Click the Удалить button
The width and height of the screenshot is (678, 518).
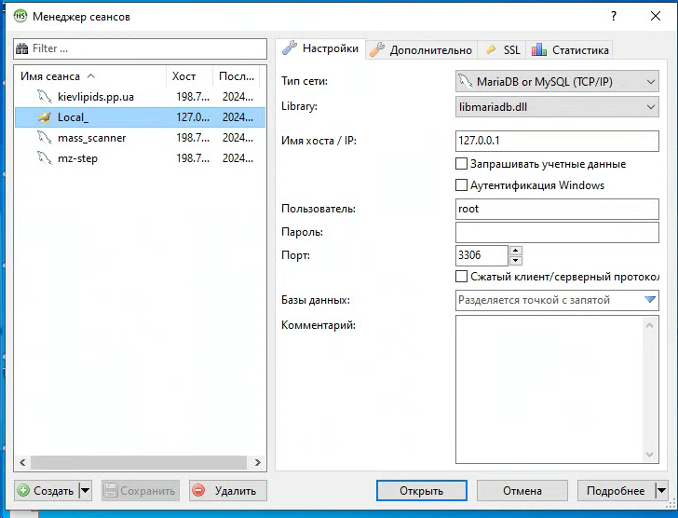tap(228, 491)
